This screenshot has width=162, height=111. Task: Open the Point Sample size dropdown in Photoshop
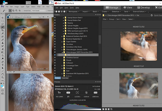tap(39, 11)
